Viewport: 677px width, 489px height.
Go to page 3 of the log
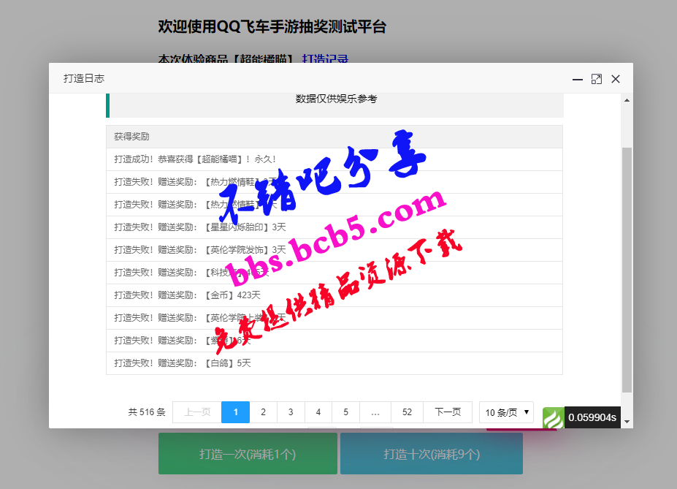tap(291, 412)
